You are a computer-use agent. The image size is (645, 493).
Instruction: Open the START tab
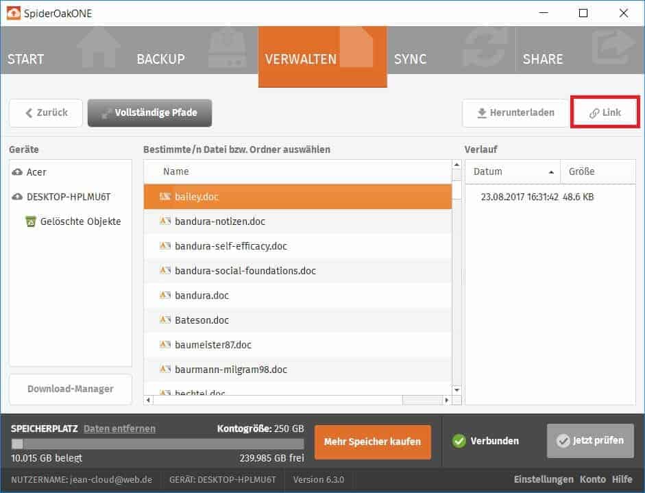(x=64, y=50)
